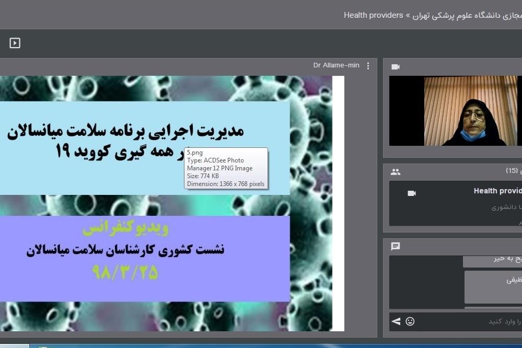
Task: Open the three-dot menu beside Dr Allame-min
Action: coord(368,66)
